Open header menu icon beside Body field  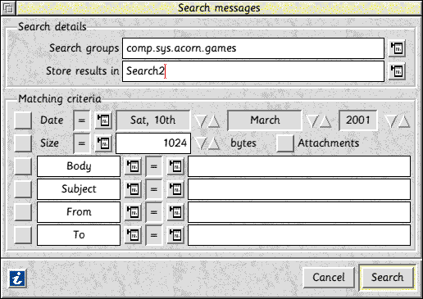tap(133, 166)
